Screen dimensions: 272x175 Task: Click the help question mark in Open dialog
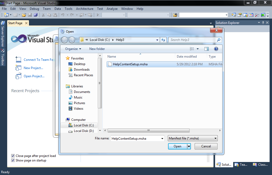pyautogui.click(x=216, y=49)
